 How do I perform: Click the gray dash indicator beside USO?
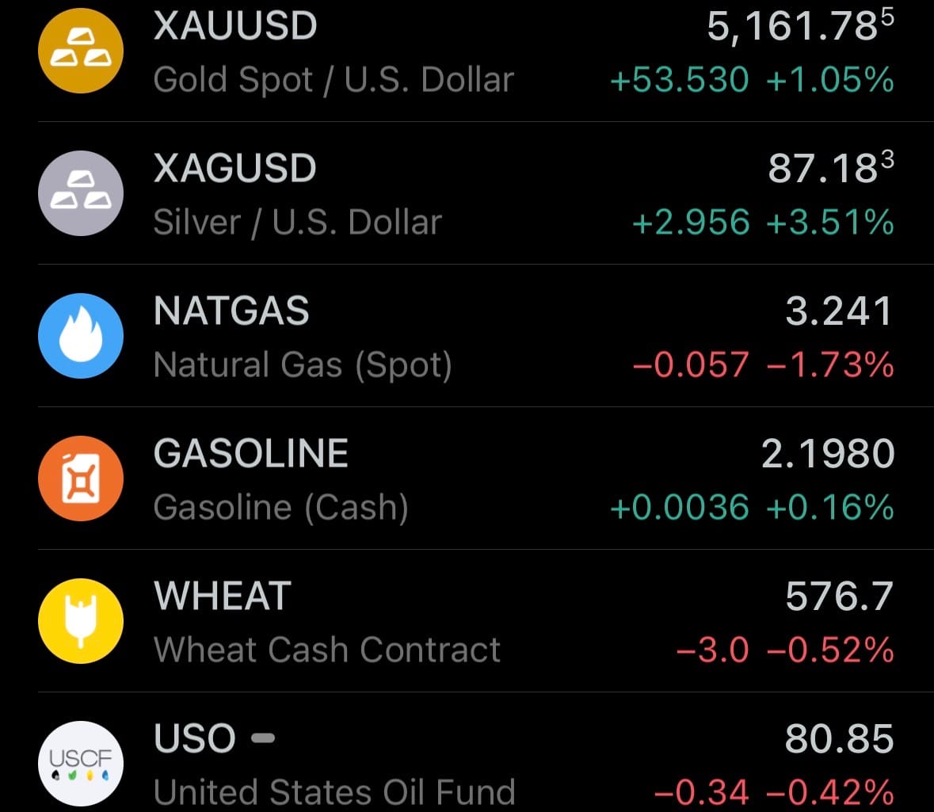(263, 739)
